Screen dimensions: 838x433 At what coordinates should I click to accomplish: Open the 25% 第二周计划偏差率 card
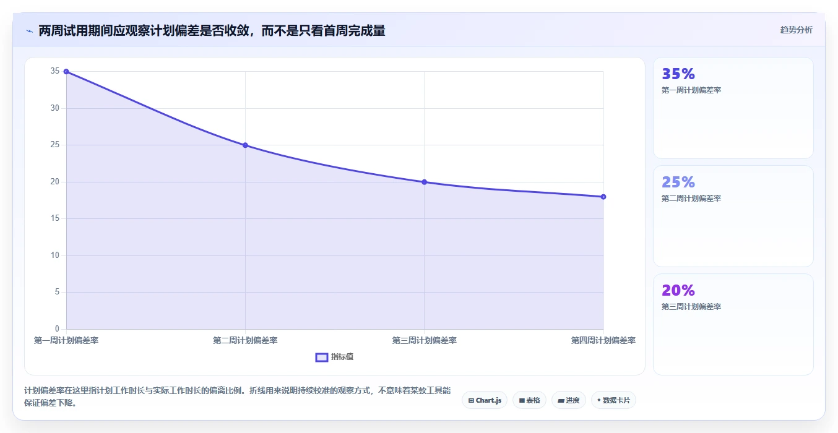coord(733,216)
